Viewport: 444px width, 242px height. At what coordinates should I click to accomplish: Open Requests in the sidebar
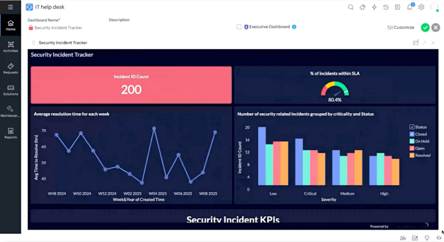click(x=11, y=68)
